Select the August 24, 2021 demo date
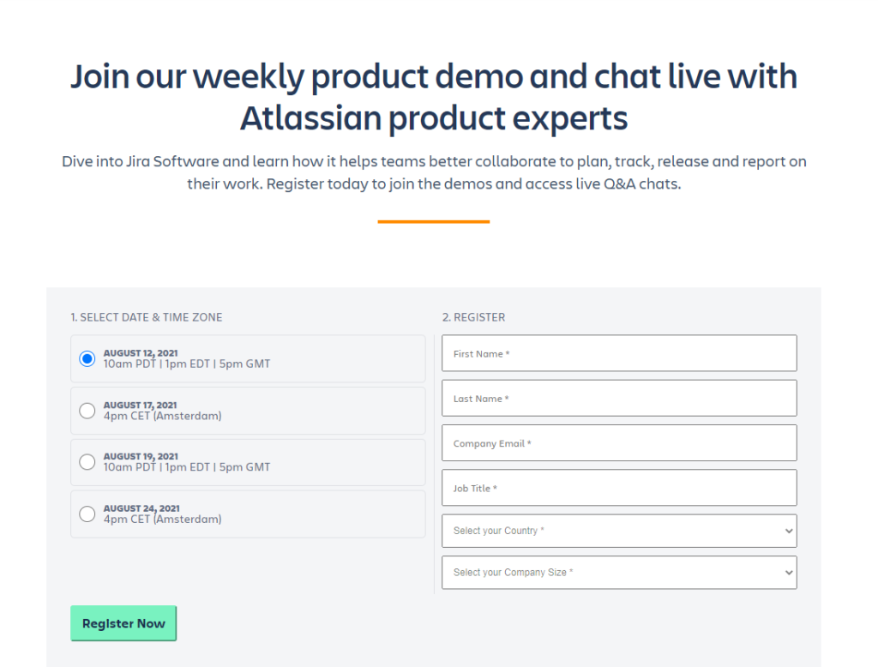 87,514
